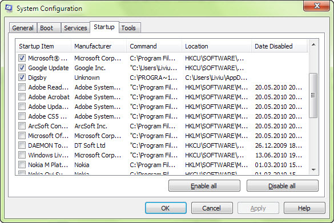334x223 pixels.
Task: Click the Command column header
Action: tap(154, 46)
